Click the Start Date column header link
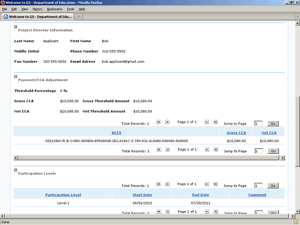300x225 pixels. click(142, 195)
